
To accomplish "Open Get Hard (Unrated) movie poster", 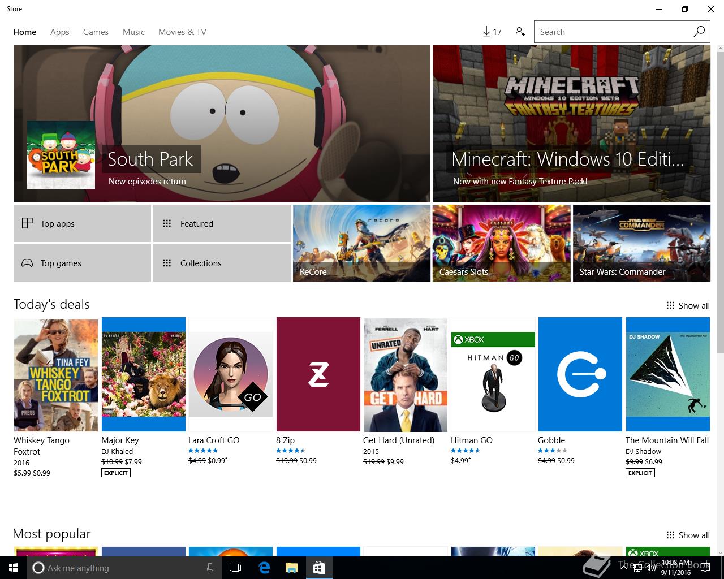I will coord(405,375).
